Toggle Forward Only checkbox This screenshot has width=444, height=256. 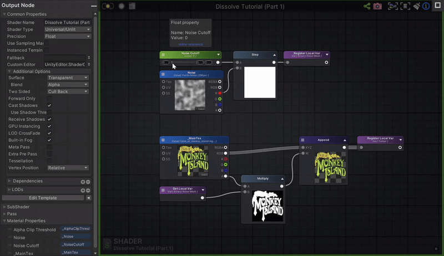(49, 98)
